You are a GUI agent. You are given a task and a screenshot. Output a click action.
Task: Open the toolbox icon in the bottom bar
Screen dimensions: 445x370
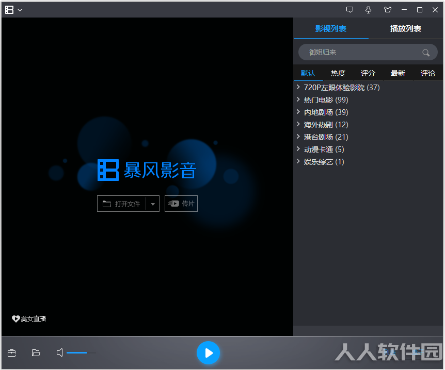point(12,353)
